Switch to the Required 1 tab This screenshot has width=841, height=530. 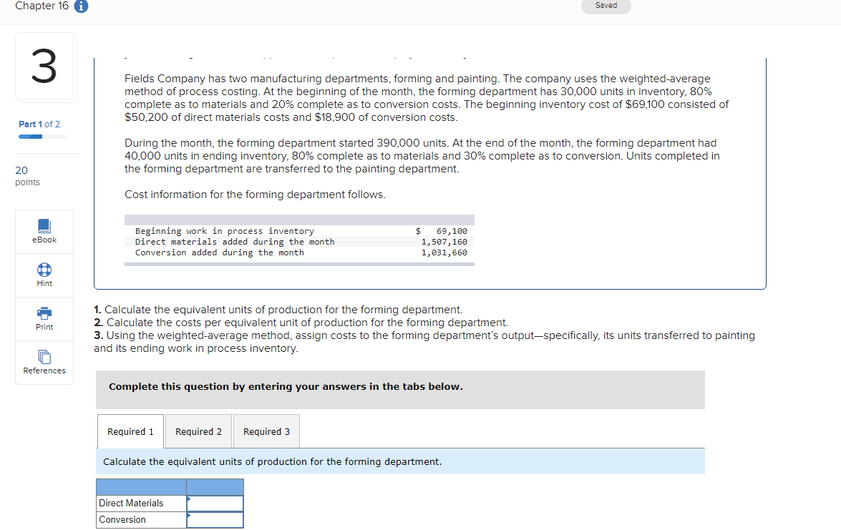point(130,431)
